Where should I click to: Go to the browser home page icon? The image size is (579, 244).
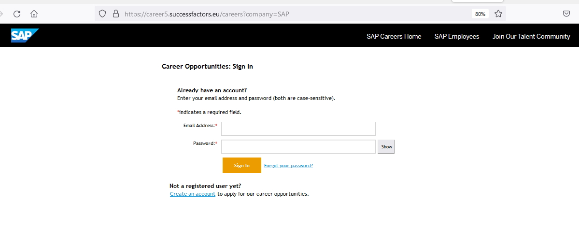point(34,14)
